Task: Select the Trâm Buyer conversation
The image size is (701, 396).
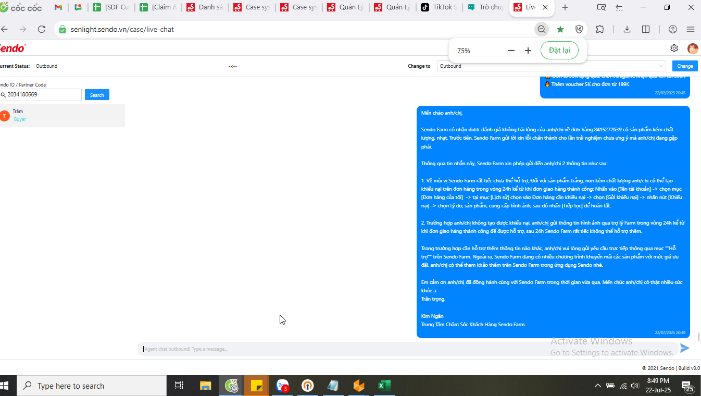Action: click(x=62, y=115)
